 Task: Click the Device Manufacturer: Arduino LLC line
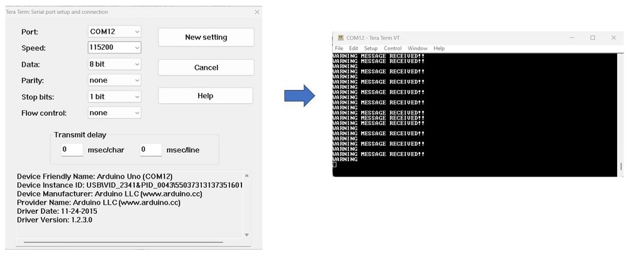109,194
